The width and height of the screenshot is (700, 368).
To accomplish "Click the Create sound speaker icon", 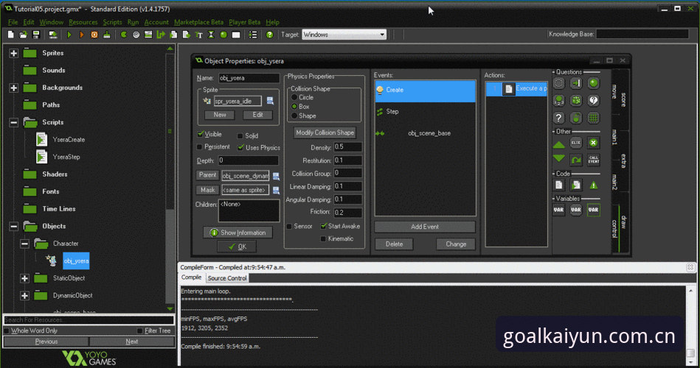I will (x=136, y=35).
